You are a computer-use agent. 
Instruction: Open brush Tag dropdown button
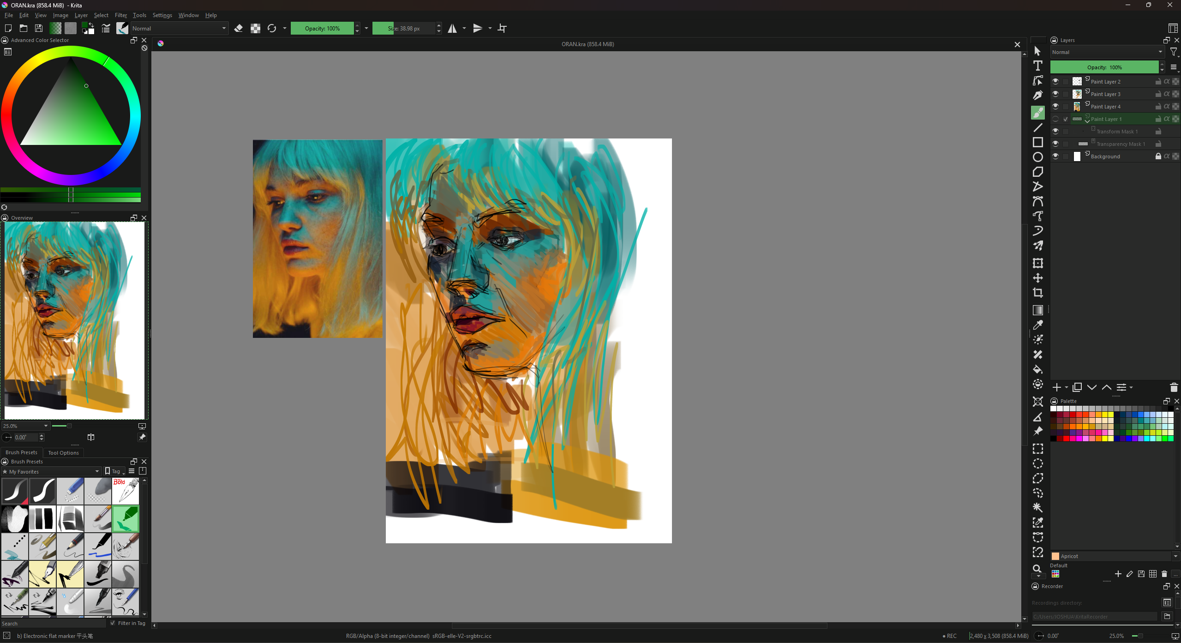click(115, 471)
